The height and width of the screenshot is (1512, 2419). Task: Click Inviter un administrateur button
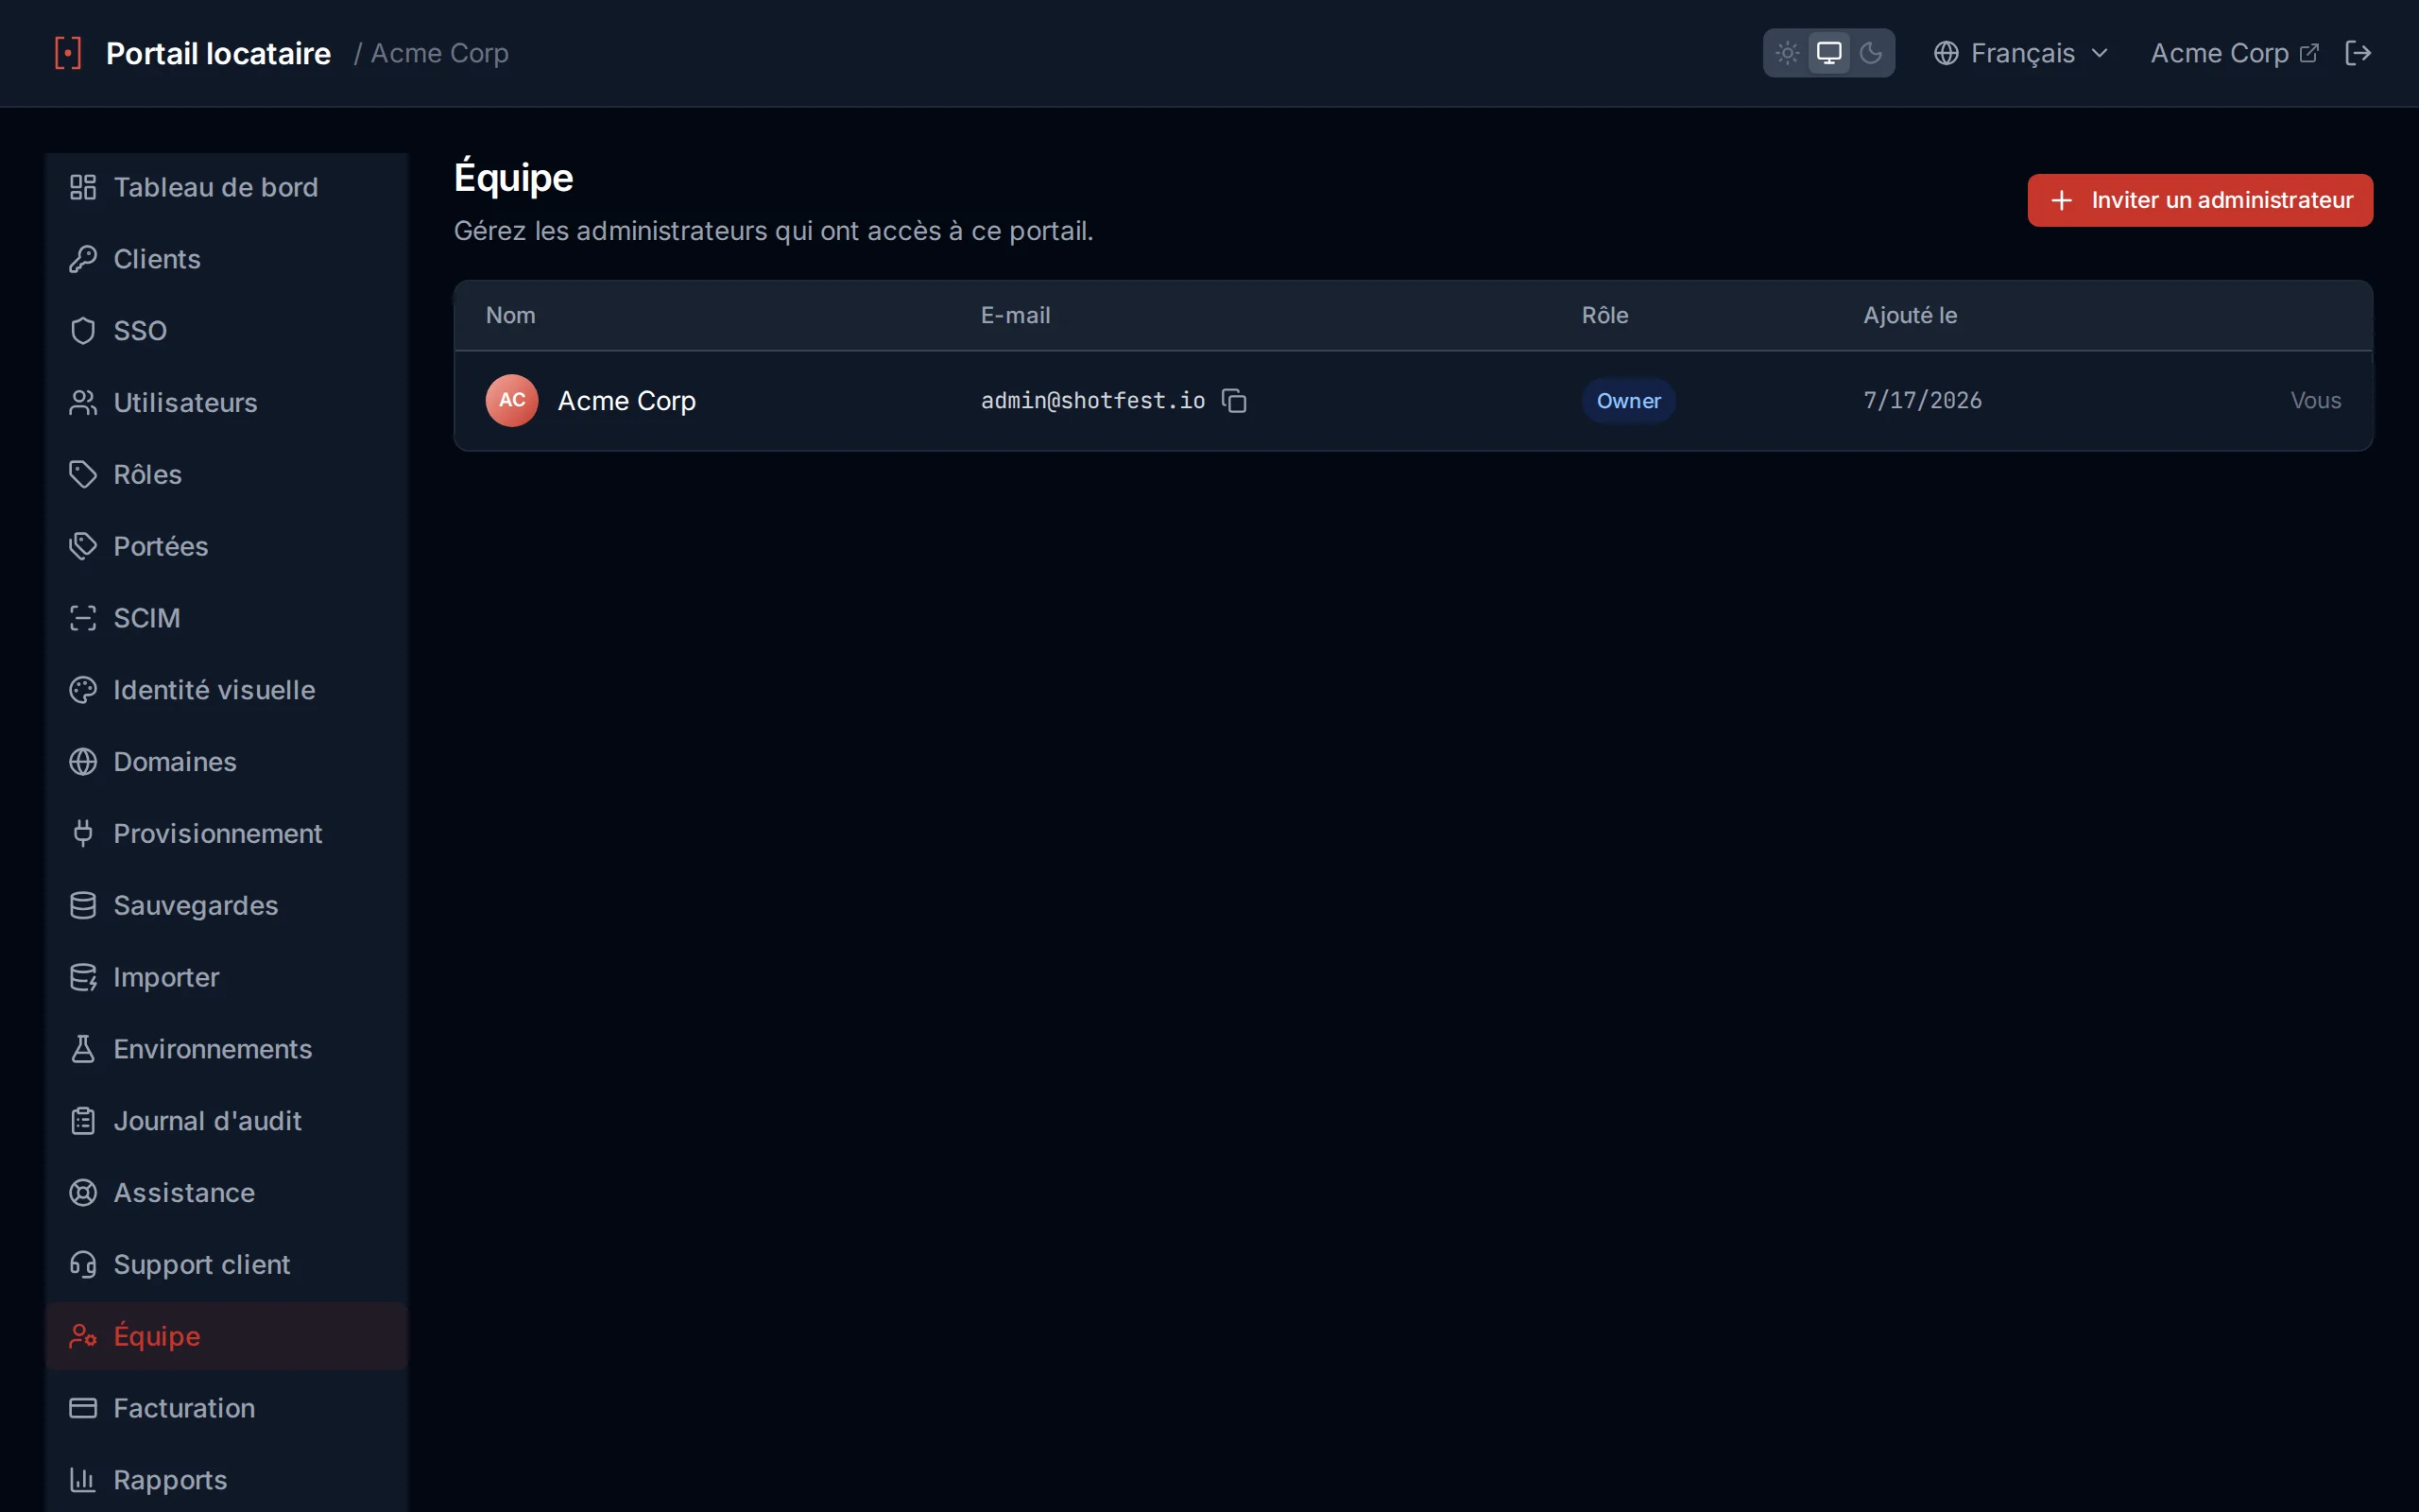pyautogui.click(x=2199, y=200)
